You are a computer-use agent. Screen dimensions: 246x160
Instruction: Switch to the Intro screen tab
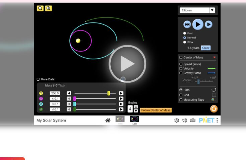click(120, 119)
